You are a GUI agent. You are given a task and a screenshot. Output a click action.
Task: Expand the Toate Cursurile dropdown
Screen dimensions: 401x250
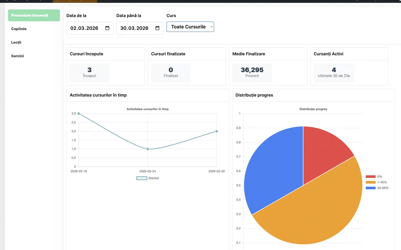(x=190, y=27)
